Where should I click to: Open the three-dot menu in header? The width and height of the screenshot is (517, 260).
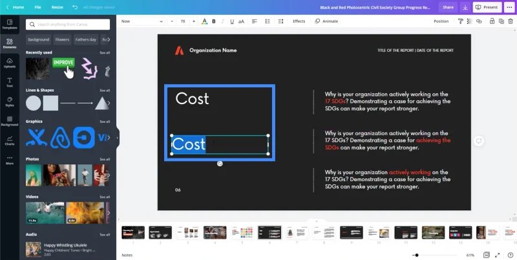click(510, 7)
